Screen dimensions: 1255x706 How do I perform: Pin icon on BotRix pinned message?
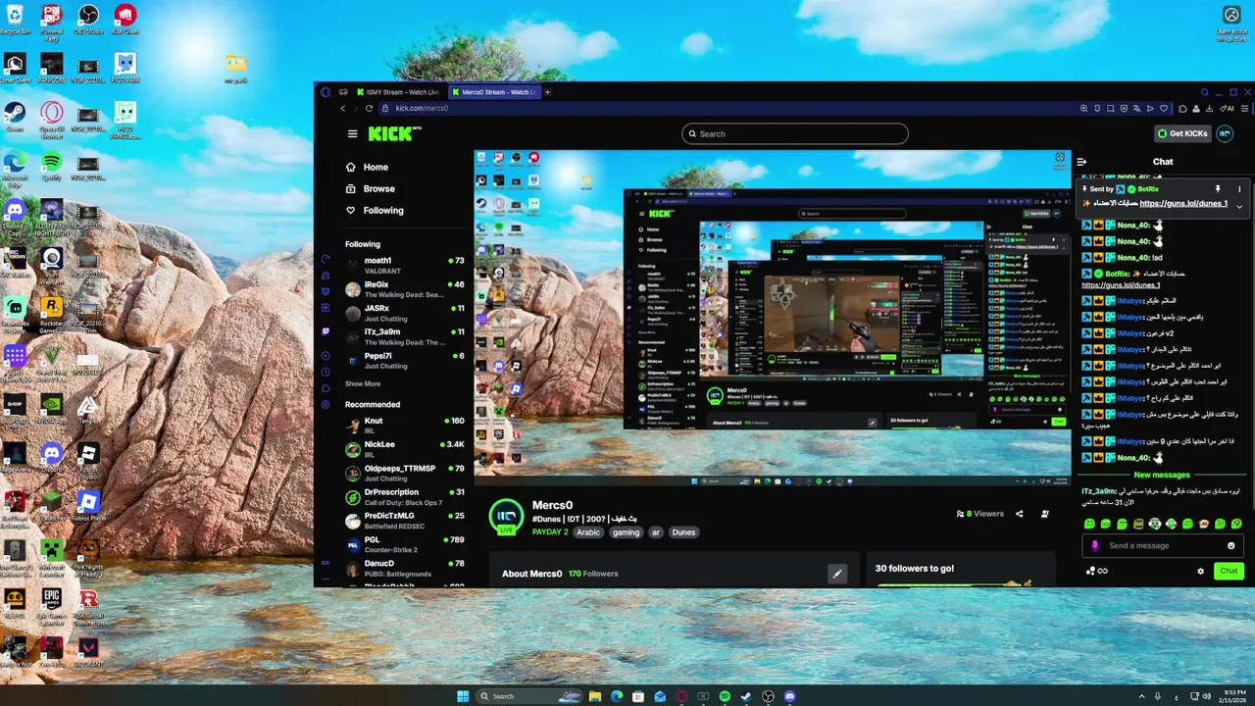[x=1218, y=188]
